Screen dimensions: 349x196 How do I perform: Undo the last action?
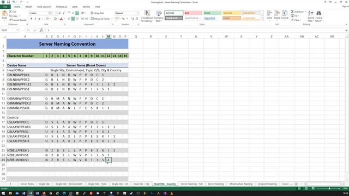point(14,2)
